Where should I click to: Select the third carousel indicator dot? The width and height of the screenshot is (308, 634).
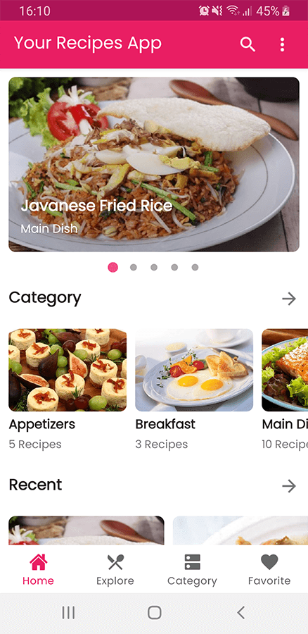154,267
